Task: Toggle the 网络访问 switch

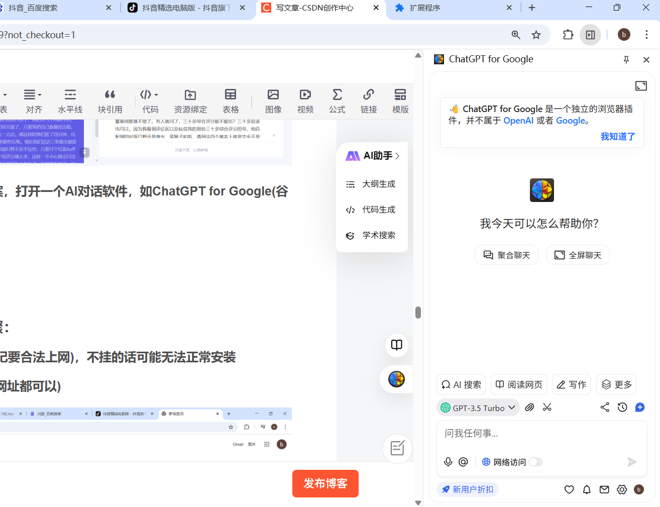Action: point(535,462)
